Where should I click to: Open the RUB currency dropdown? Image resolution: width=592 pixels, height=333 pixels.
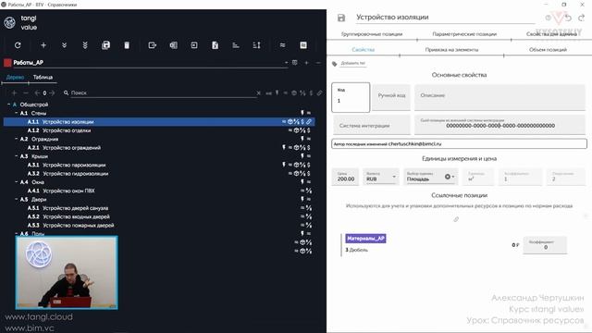394,177
